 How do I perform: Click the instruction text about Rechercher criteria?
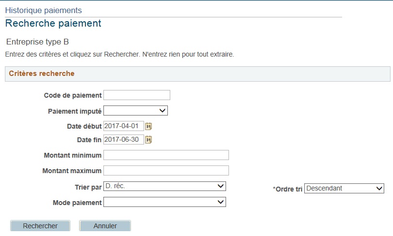[x=119, y=54]
